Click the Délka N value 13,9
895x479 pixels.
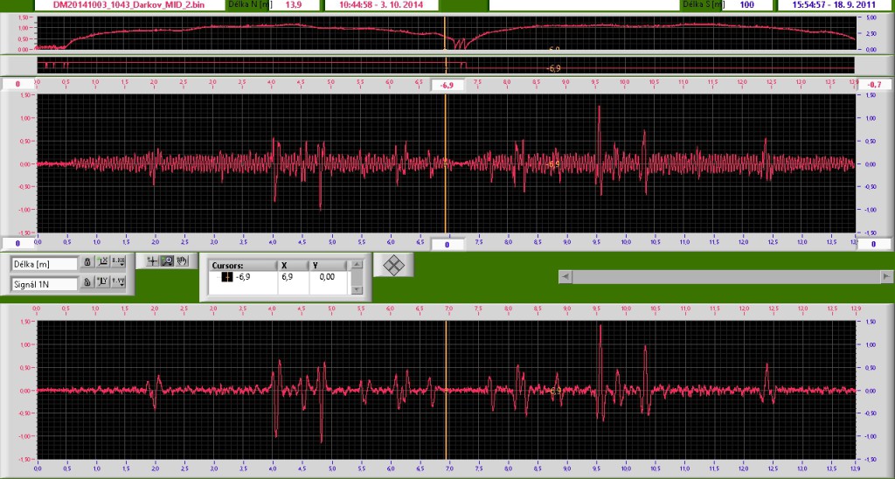coord(294,4)
